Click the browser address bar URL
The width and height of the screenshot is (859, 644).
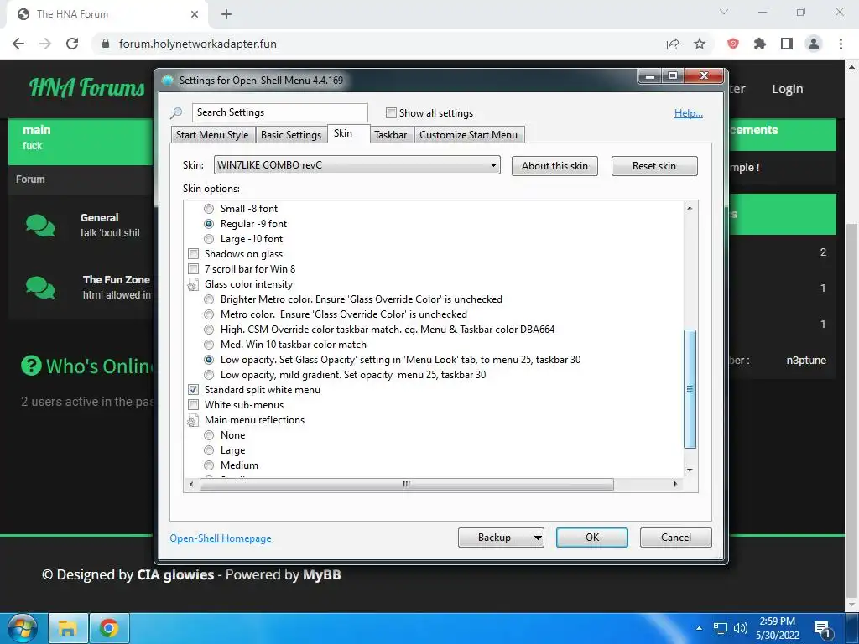[198, 44]
